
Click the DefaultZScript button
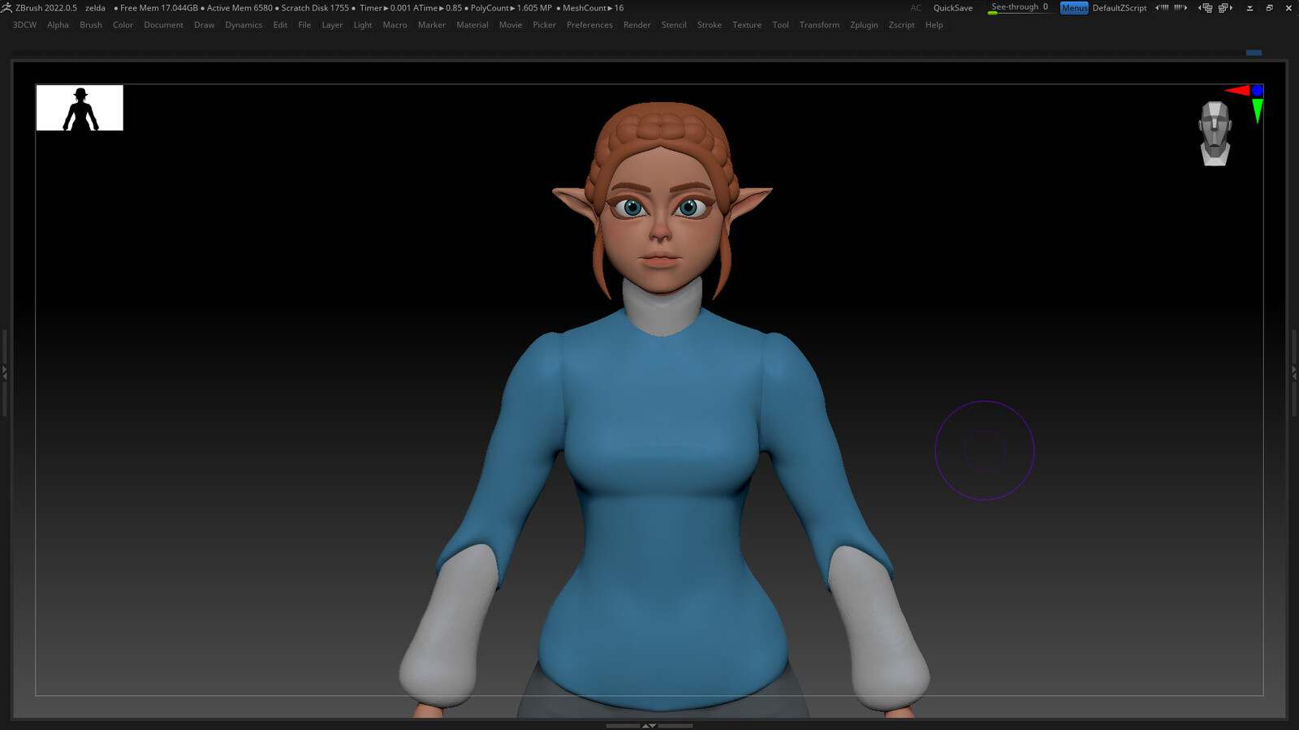(1119, 8)
